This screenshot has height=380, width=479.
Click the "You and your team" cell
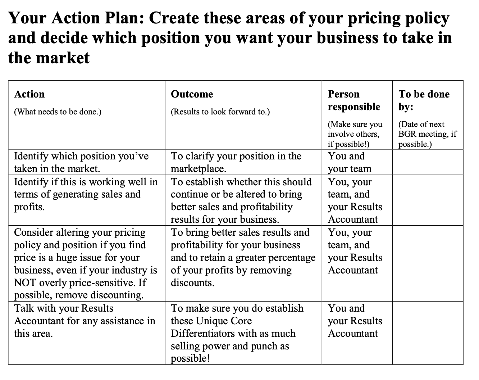(349, 162)
